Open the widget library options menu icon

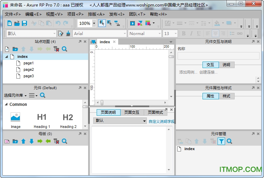coord(33,95)
